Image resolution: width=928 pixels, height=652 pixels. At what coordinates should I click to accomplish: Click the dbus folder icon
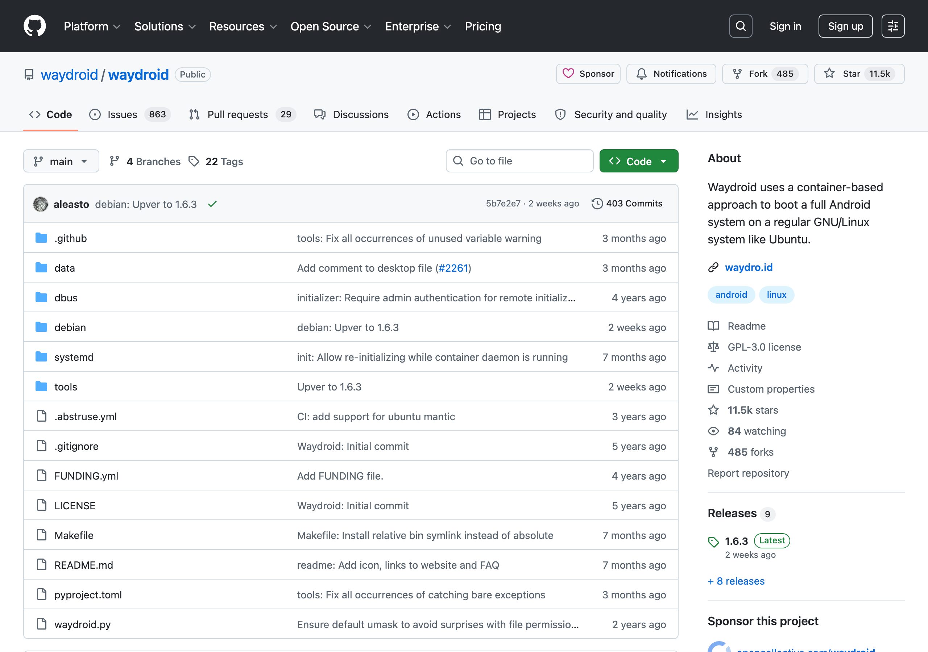(41, 297)
